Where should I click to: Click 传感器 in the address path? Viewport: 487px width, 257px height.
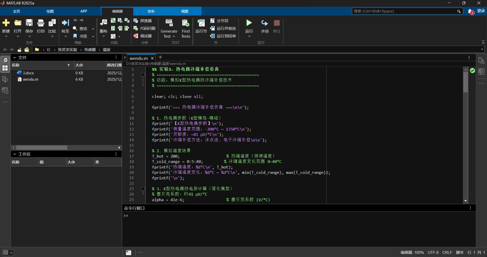90,50
